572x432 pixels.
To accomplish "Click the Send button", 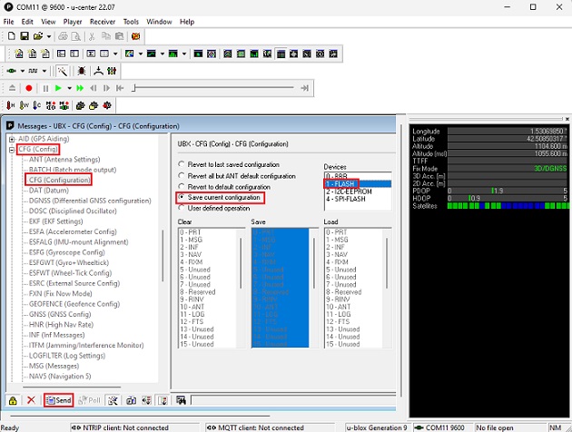I will (x=59, y=400).
